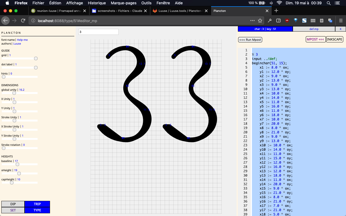Click the translate extension icon
The width and height of the screenshot is (346, 216).
tap(330, 21)
